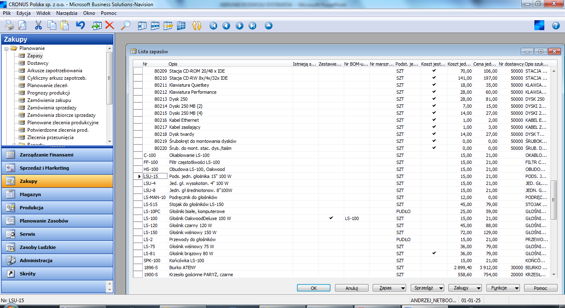Image resolution: width=565 pixels, height=308 pixels.
Task: Open the Serwis module
Action: pyautogui.click(x=57, y=234)
